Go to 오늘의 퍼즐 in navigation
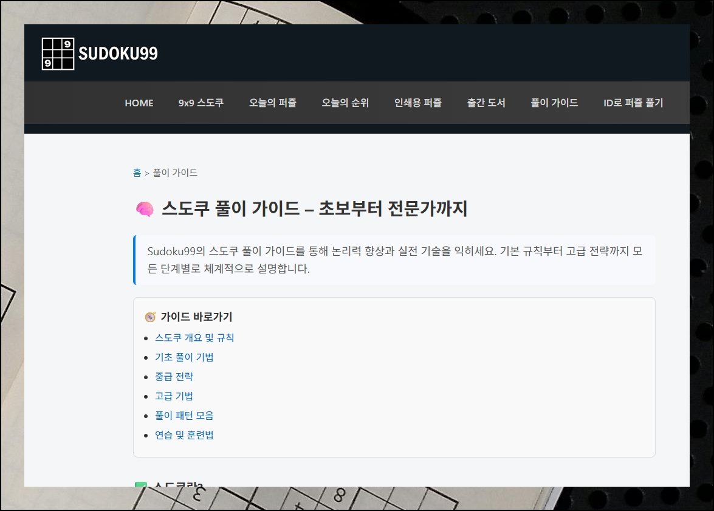The height and width of the screenshot is (511, 714). click(x=273, y=103)
